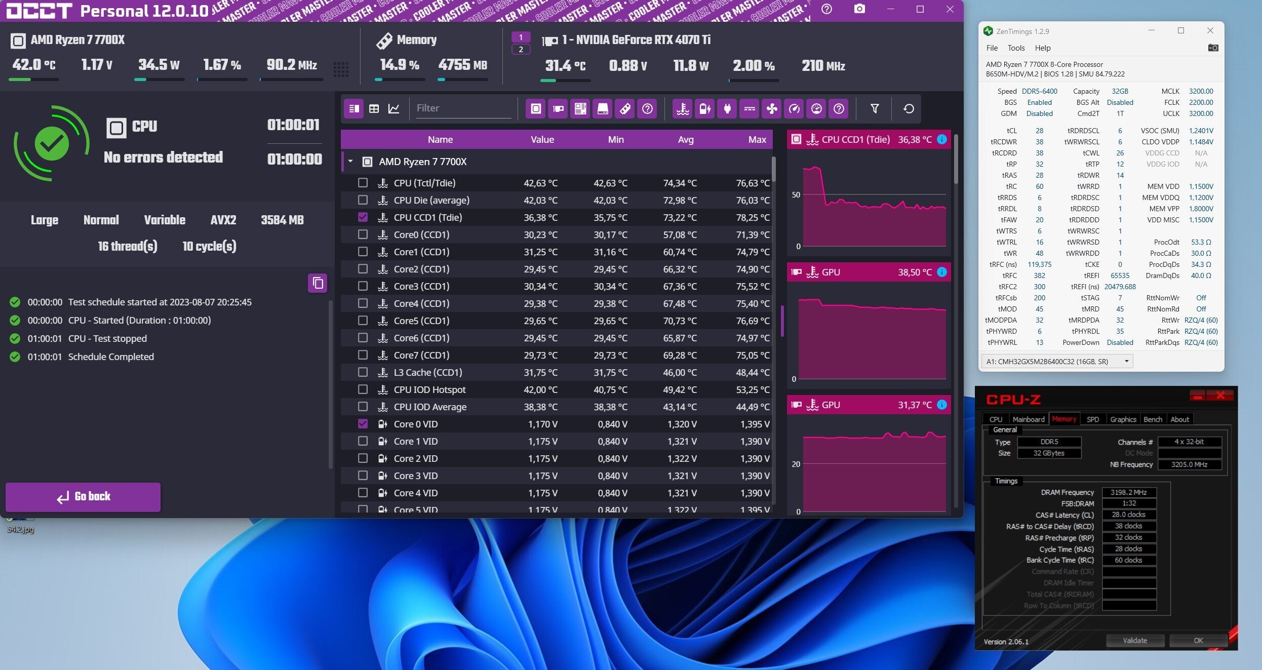The image size is (1262, 670).
Task: Click the OCCT screenshot camera icon
Action: coord(859,9)
